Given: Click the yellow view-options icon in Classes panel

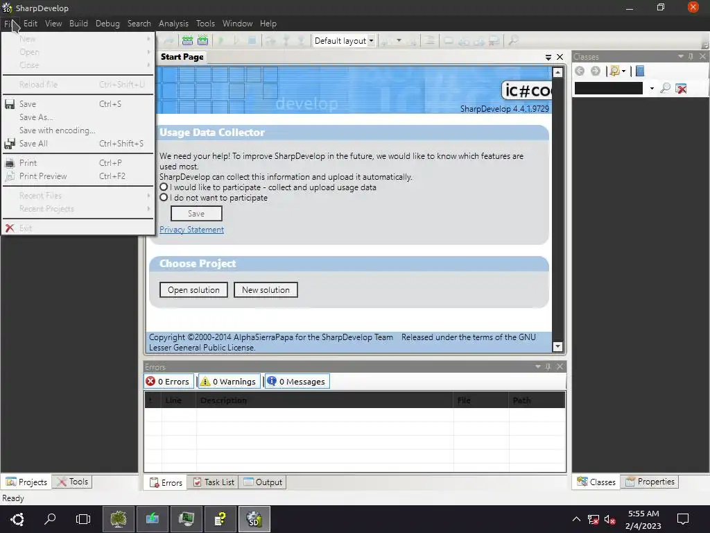Looking at the screenshot, I should pyautogui.click(x=614, y=71).
